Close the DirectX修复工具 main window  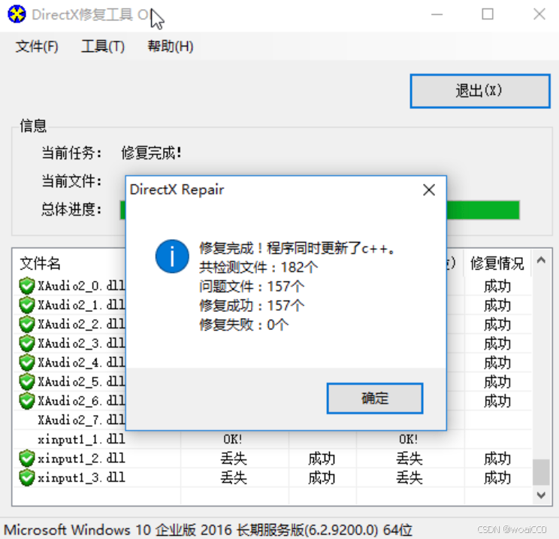click(x=539, y=14)
